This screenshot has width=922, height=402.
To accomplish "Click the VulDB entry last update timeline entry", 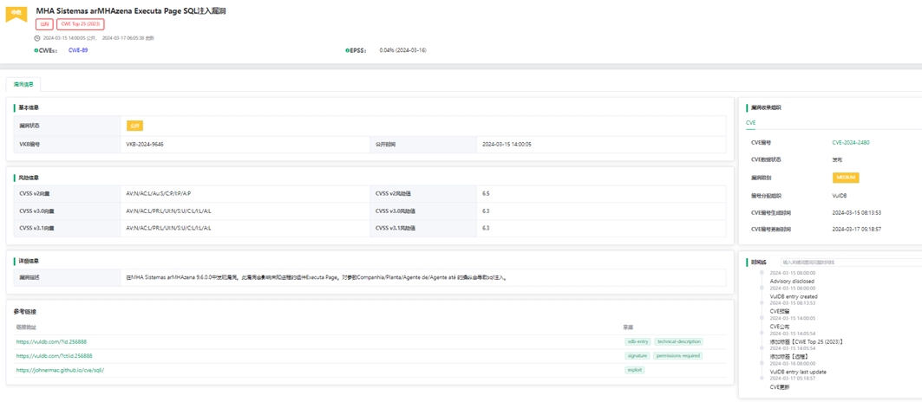I will pos(798,372).
